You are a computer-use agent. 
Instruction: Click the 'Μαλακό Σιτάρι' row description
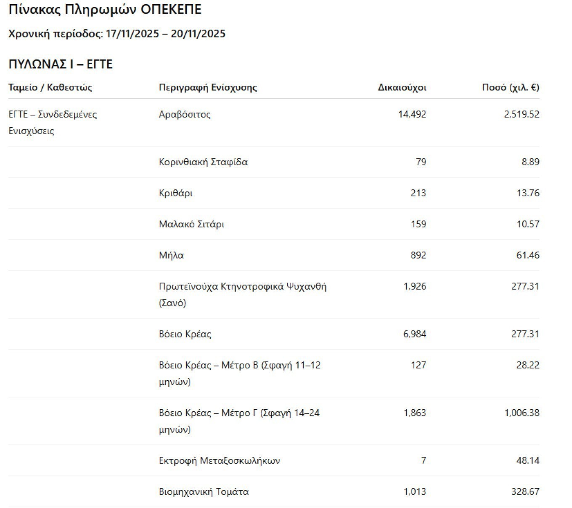191,224
